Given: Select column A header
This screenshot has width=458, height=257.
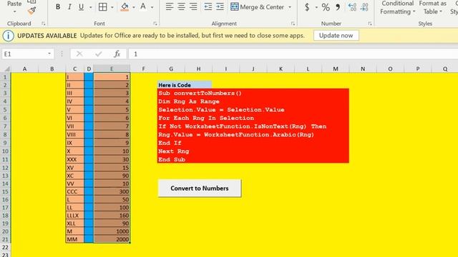Looking at the screenshot, I should pos(24,69).
